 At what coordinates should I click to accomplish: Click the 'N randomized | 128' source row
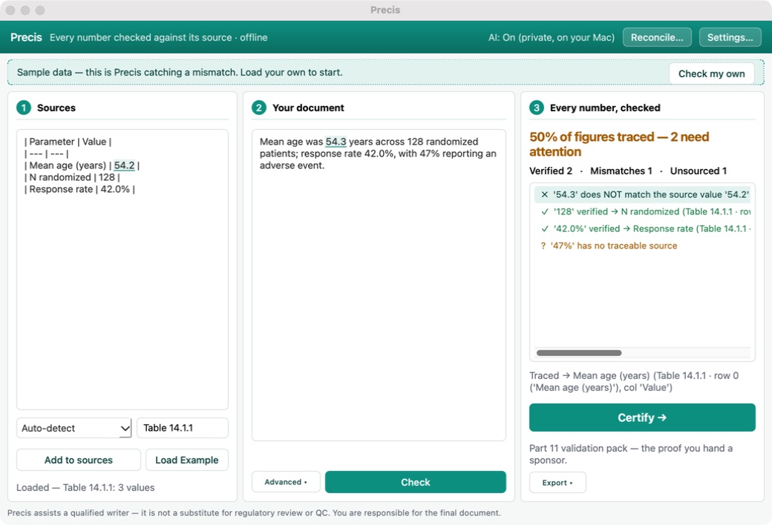(x=72, y=177)
